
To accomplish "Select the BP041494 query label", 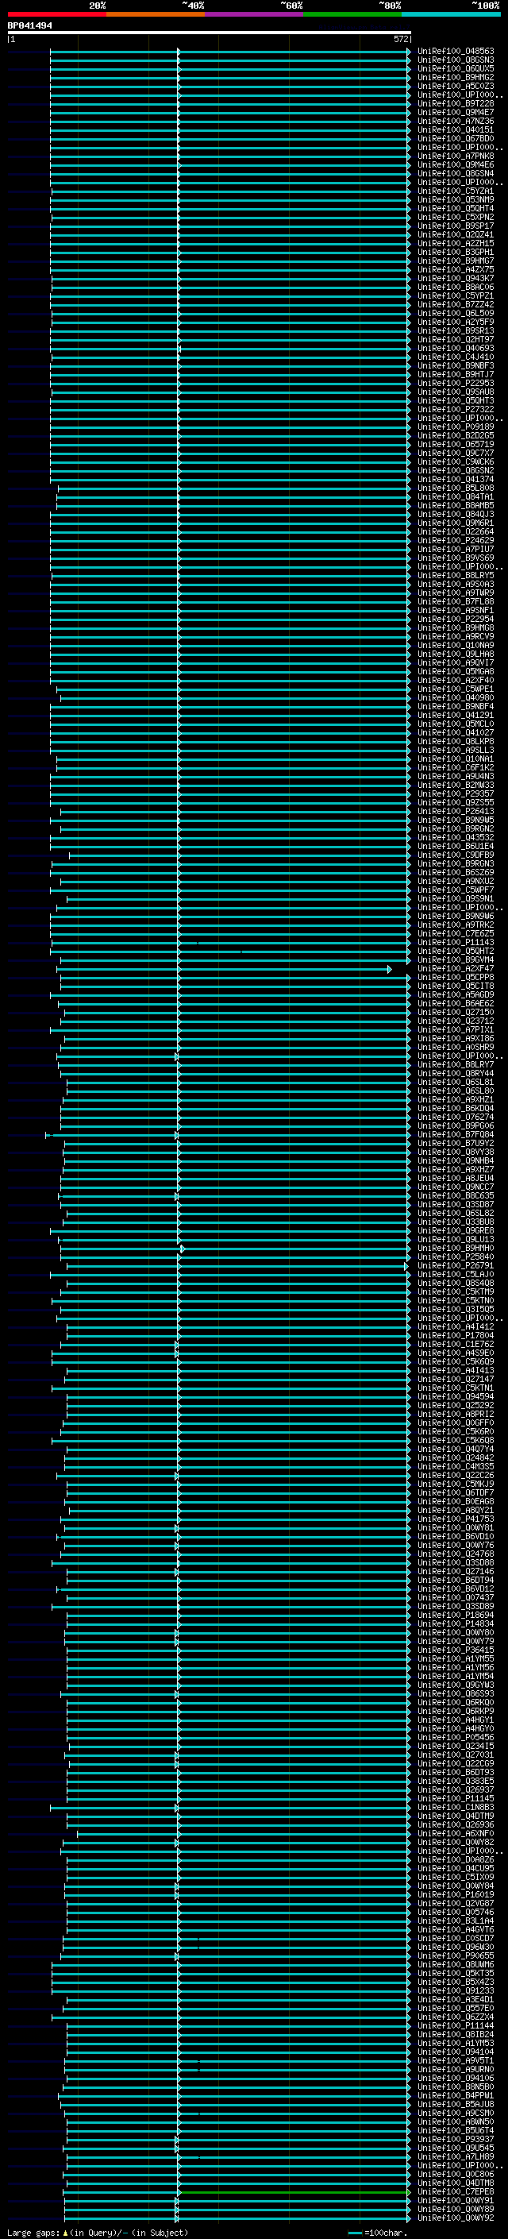I will 29,26.
